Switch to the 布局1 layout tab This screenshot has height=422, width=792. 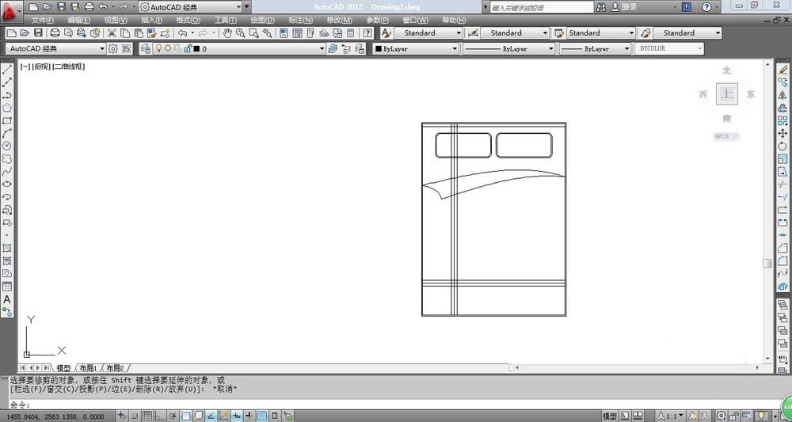coord(88,368)
